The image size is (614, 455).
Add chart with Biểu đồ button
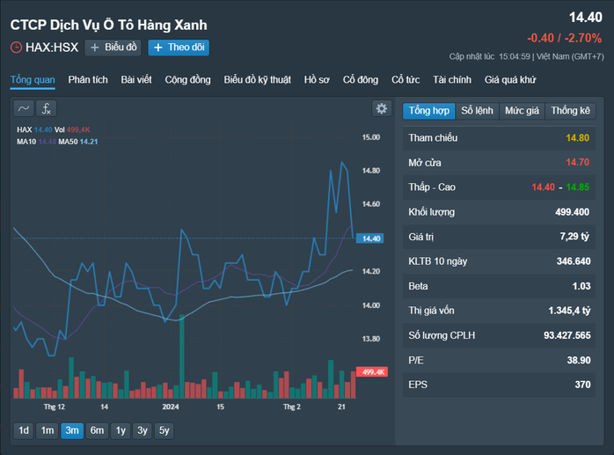click(113, 48)
